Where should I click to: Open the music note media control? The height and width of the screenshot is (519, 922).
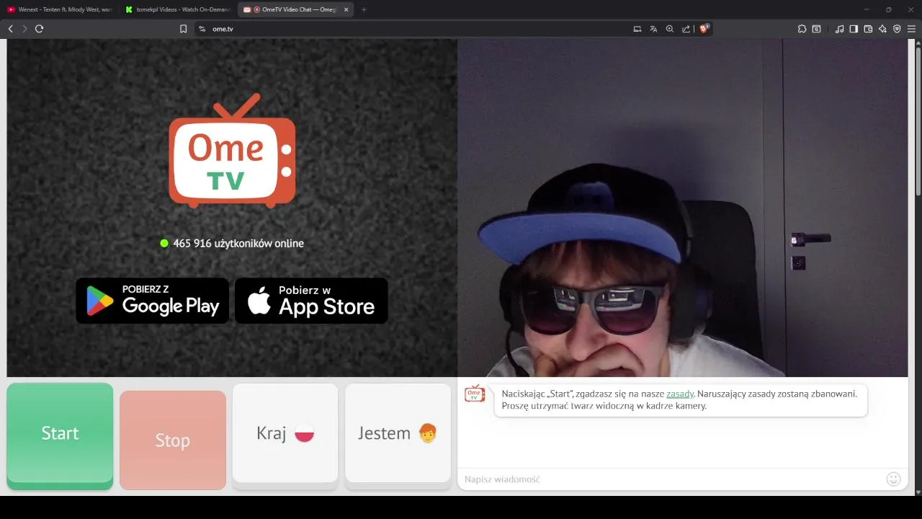click(x=839, y=29)
